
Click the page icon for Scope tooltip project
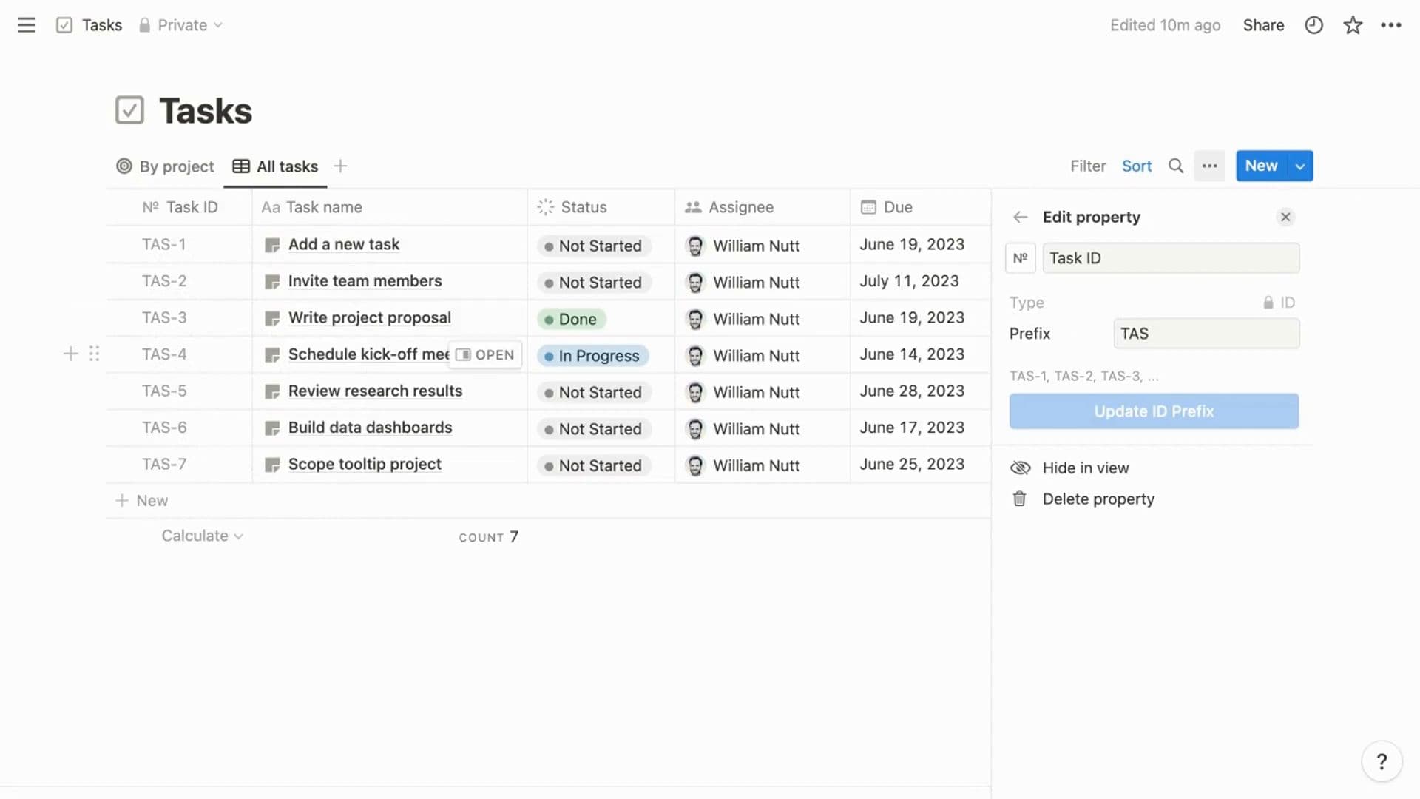272,465
